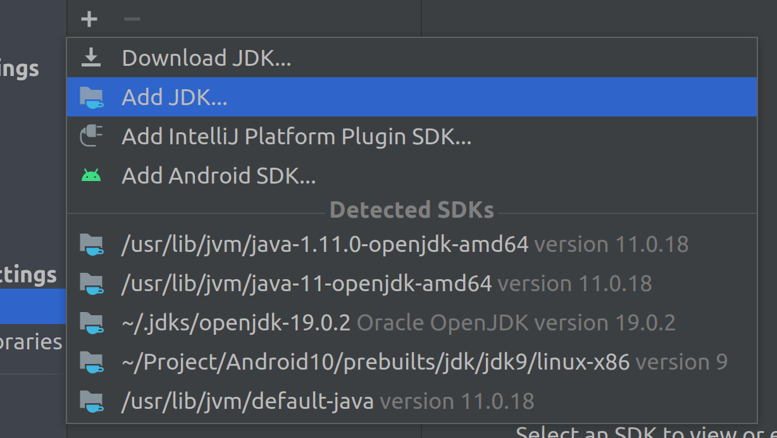Click the green Android robot icon
777x438 pixels.
[x=92, y=175]
